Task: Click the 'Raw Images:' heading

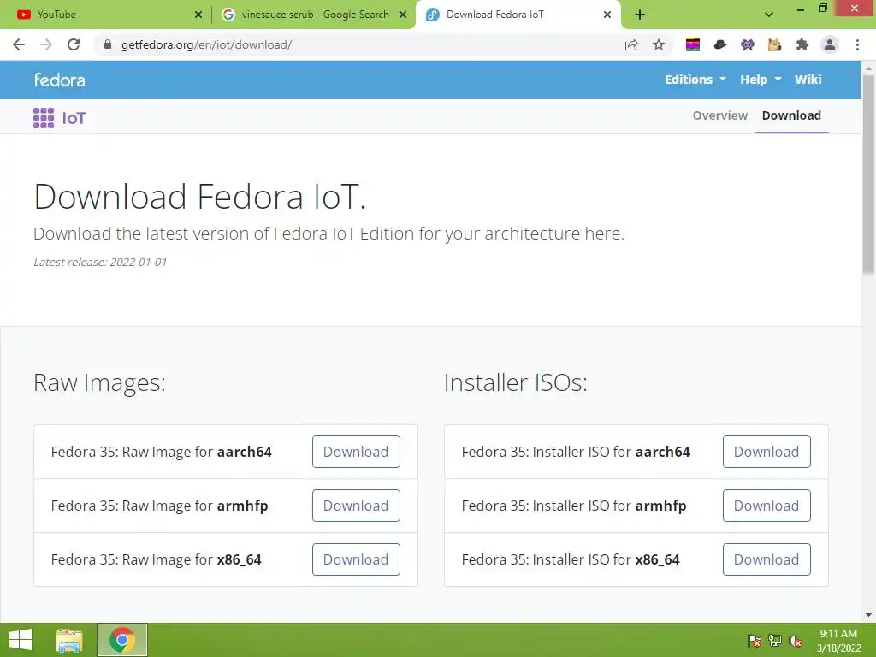Action: 99,382
